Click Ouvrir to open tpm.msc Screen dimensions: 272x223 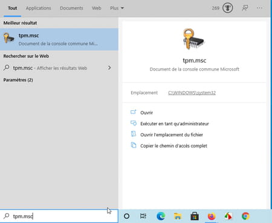click(x=146, y=113)
